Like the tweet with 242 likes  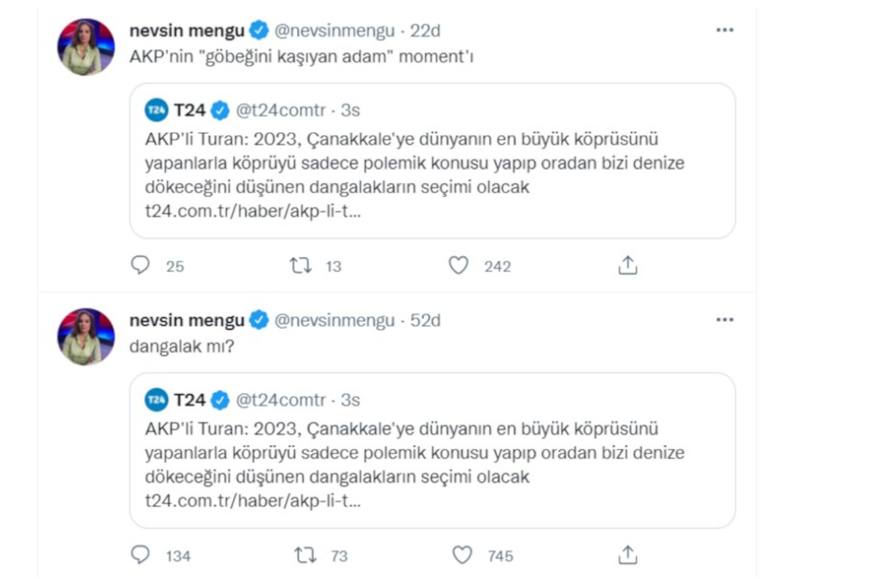coord(459,265)
